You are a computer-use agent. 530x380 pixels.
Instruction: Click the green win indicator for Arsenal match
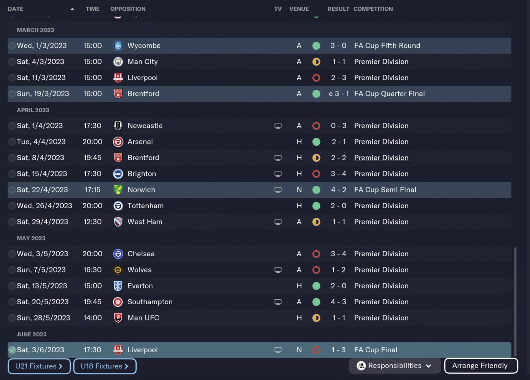coord(316,142)
